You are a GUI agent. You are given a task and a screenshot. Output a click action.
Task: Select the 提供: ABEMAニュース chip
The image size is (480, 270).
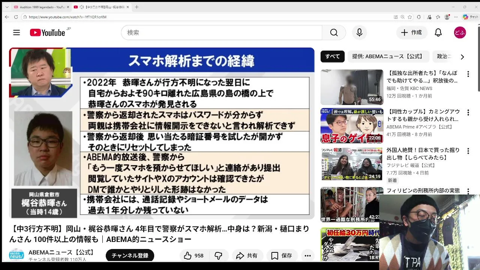[x=388, y=57]
